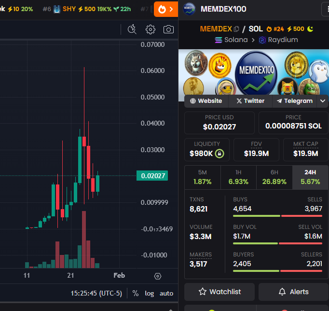Screen dimensions: 329x311
Task: Click the VOLUME $3.3M stat
Action: click(x=201, y=232)
